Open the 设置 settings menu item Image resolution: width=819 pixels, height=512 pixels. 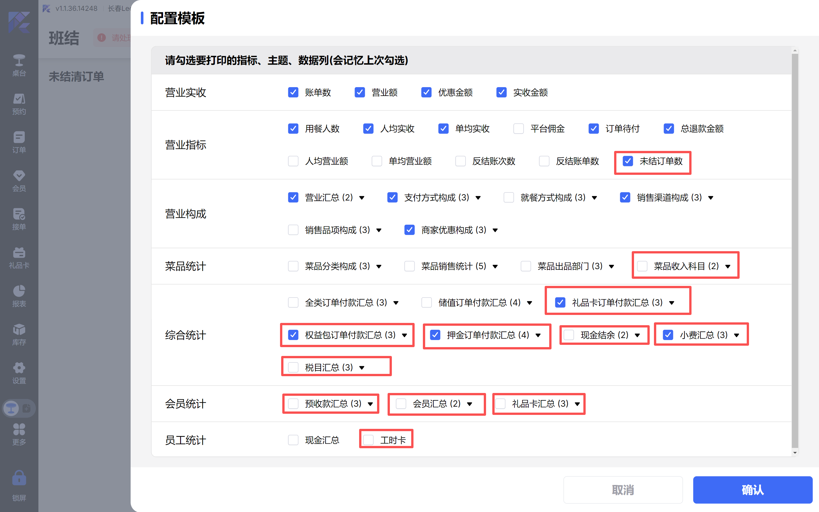tap(19, 372)
